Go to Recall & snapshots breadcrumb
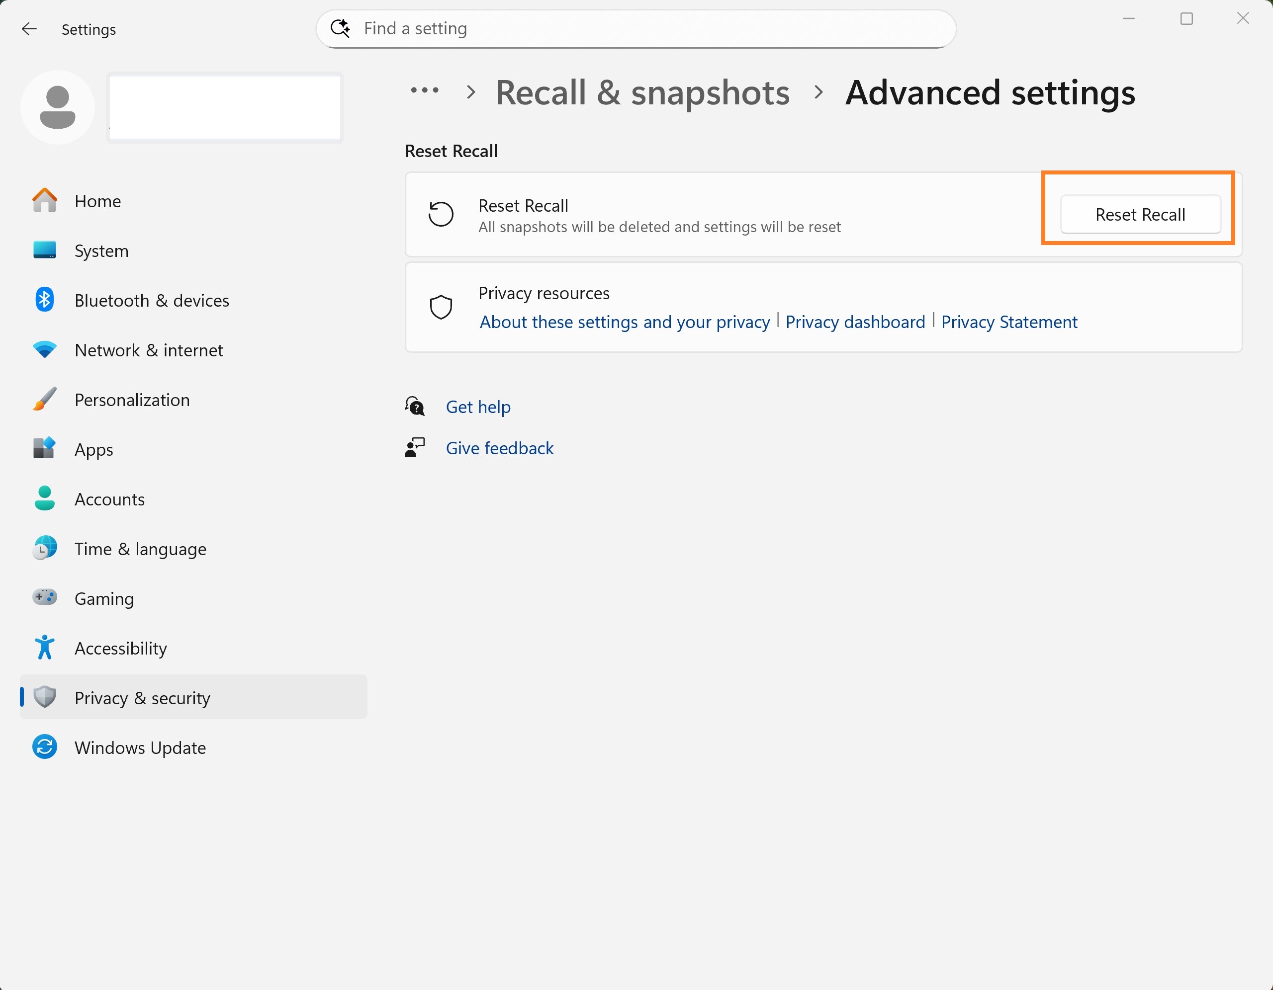 point(642,92)
